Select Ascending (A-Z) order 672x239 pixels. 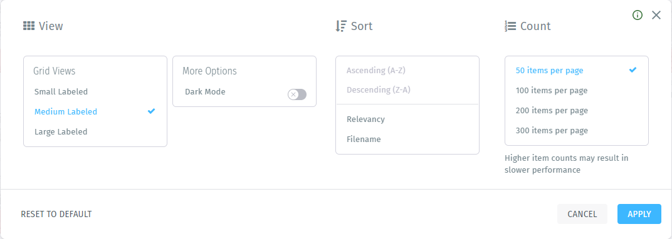click(x=376, y=71)
